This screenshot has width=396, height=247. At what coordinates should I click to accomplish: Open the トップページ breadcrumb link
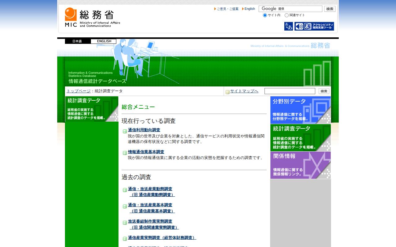tap(79, 91)
